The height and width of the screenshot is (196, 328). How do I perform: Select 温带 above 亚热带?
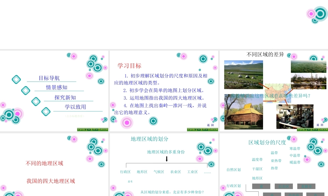[274, 153]
